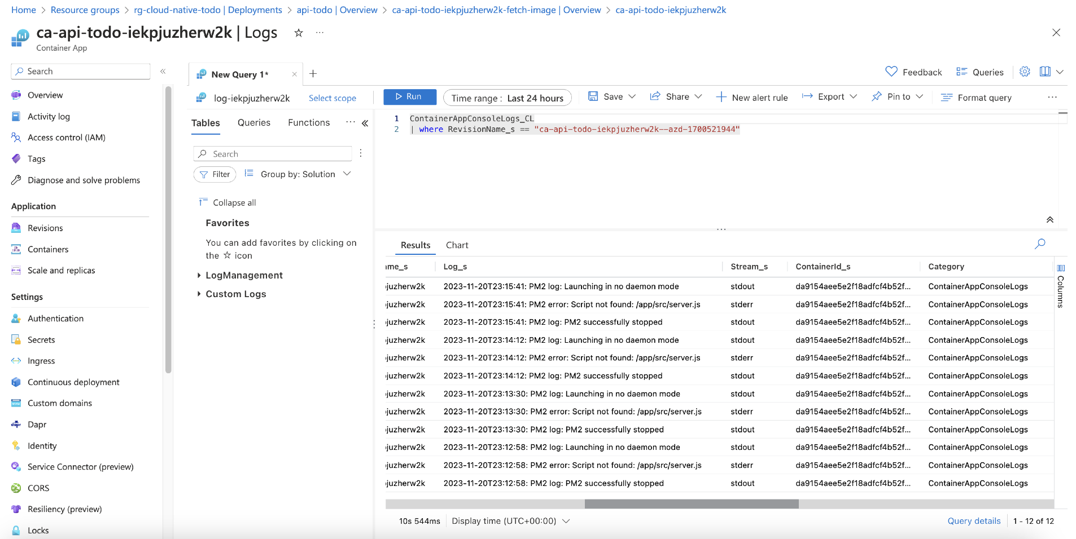Image resolution: width=1076 pixels, height=539 pixels.
Task: Open the Query details link
Action: click(x=974, y=521)
